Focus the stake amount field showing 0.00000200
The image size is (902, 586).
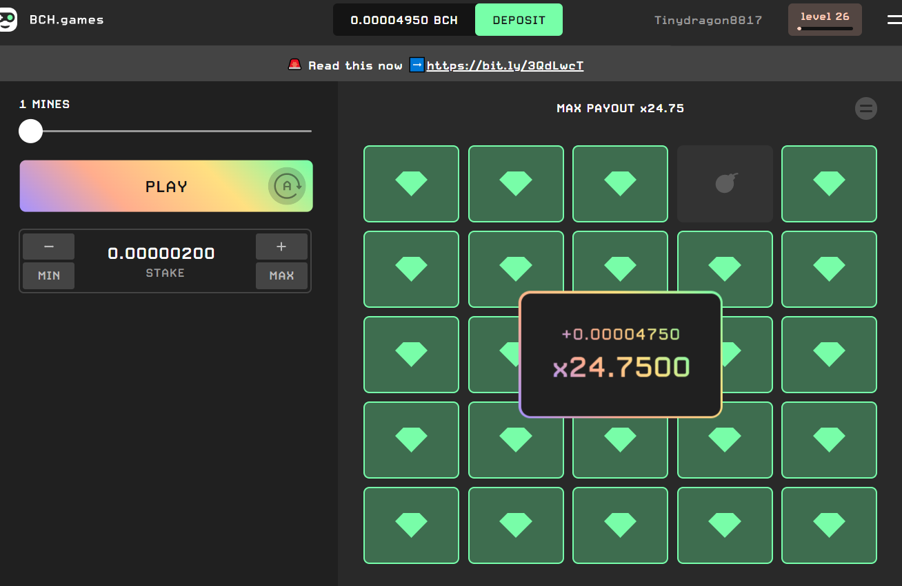[161, 253]
